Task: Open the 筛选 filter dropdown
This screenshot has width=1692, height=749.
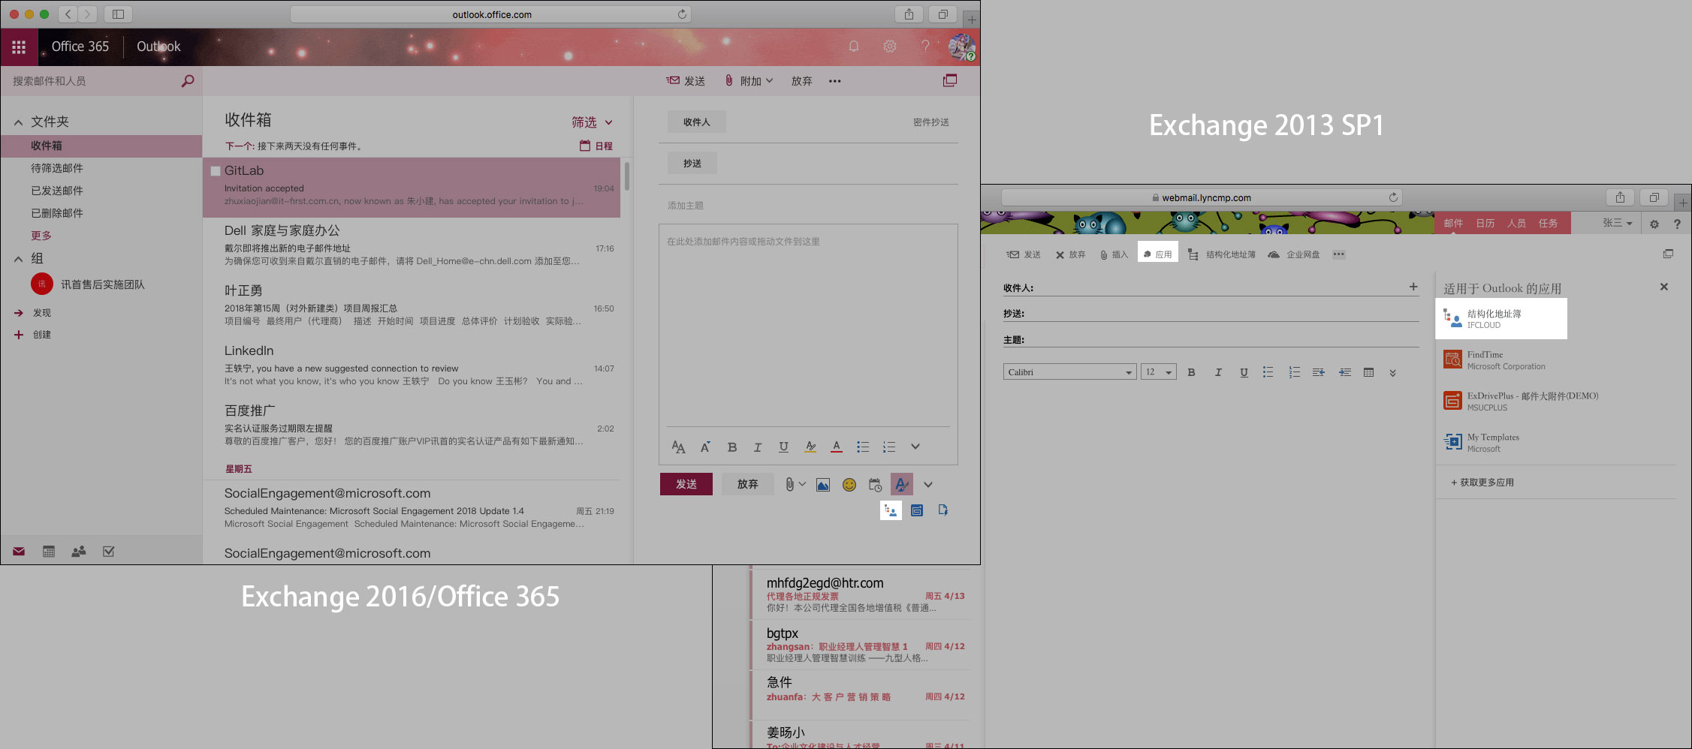Action: [592, 122]
